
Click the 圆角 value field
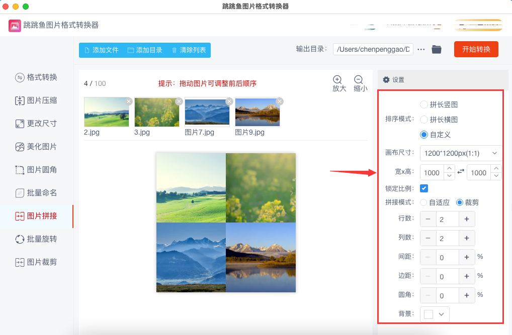[x=447, y=295]
